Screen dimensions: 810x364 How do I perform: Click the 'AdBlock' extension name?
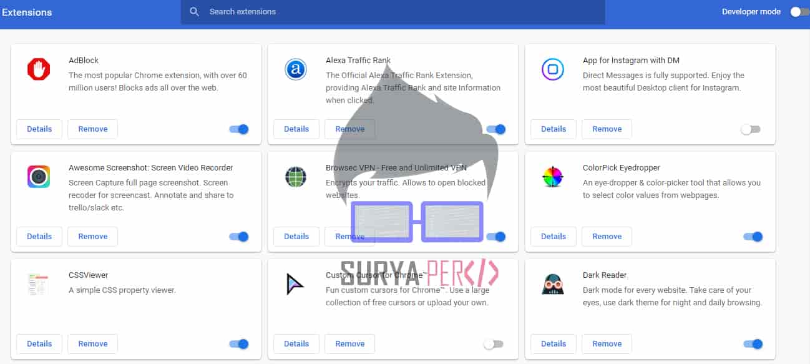tap(84, 61)
